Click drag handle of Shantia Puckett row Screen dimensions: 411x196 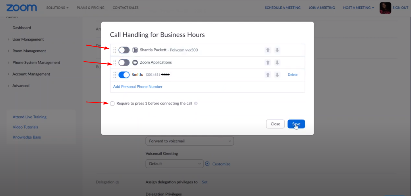point(115,50)
